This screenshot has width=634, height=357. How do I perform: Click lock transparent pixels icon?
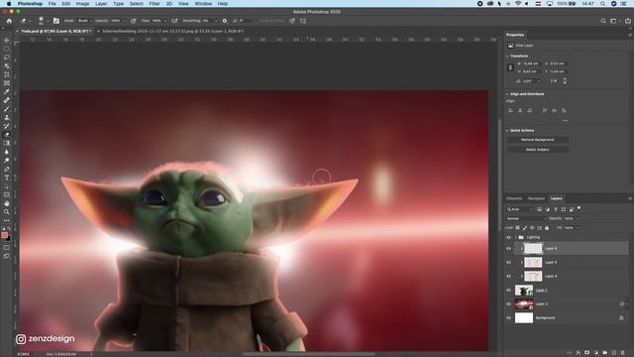point(517,228)
